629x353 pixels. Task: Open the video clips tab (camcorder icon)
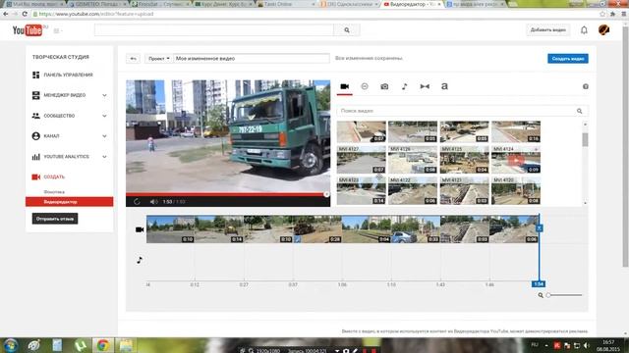point(345,86)
